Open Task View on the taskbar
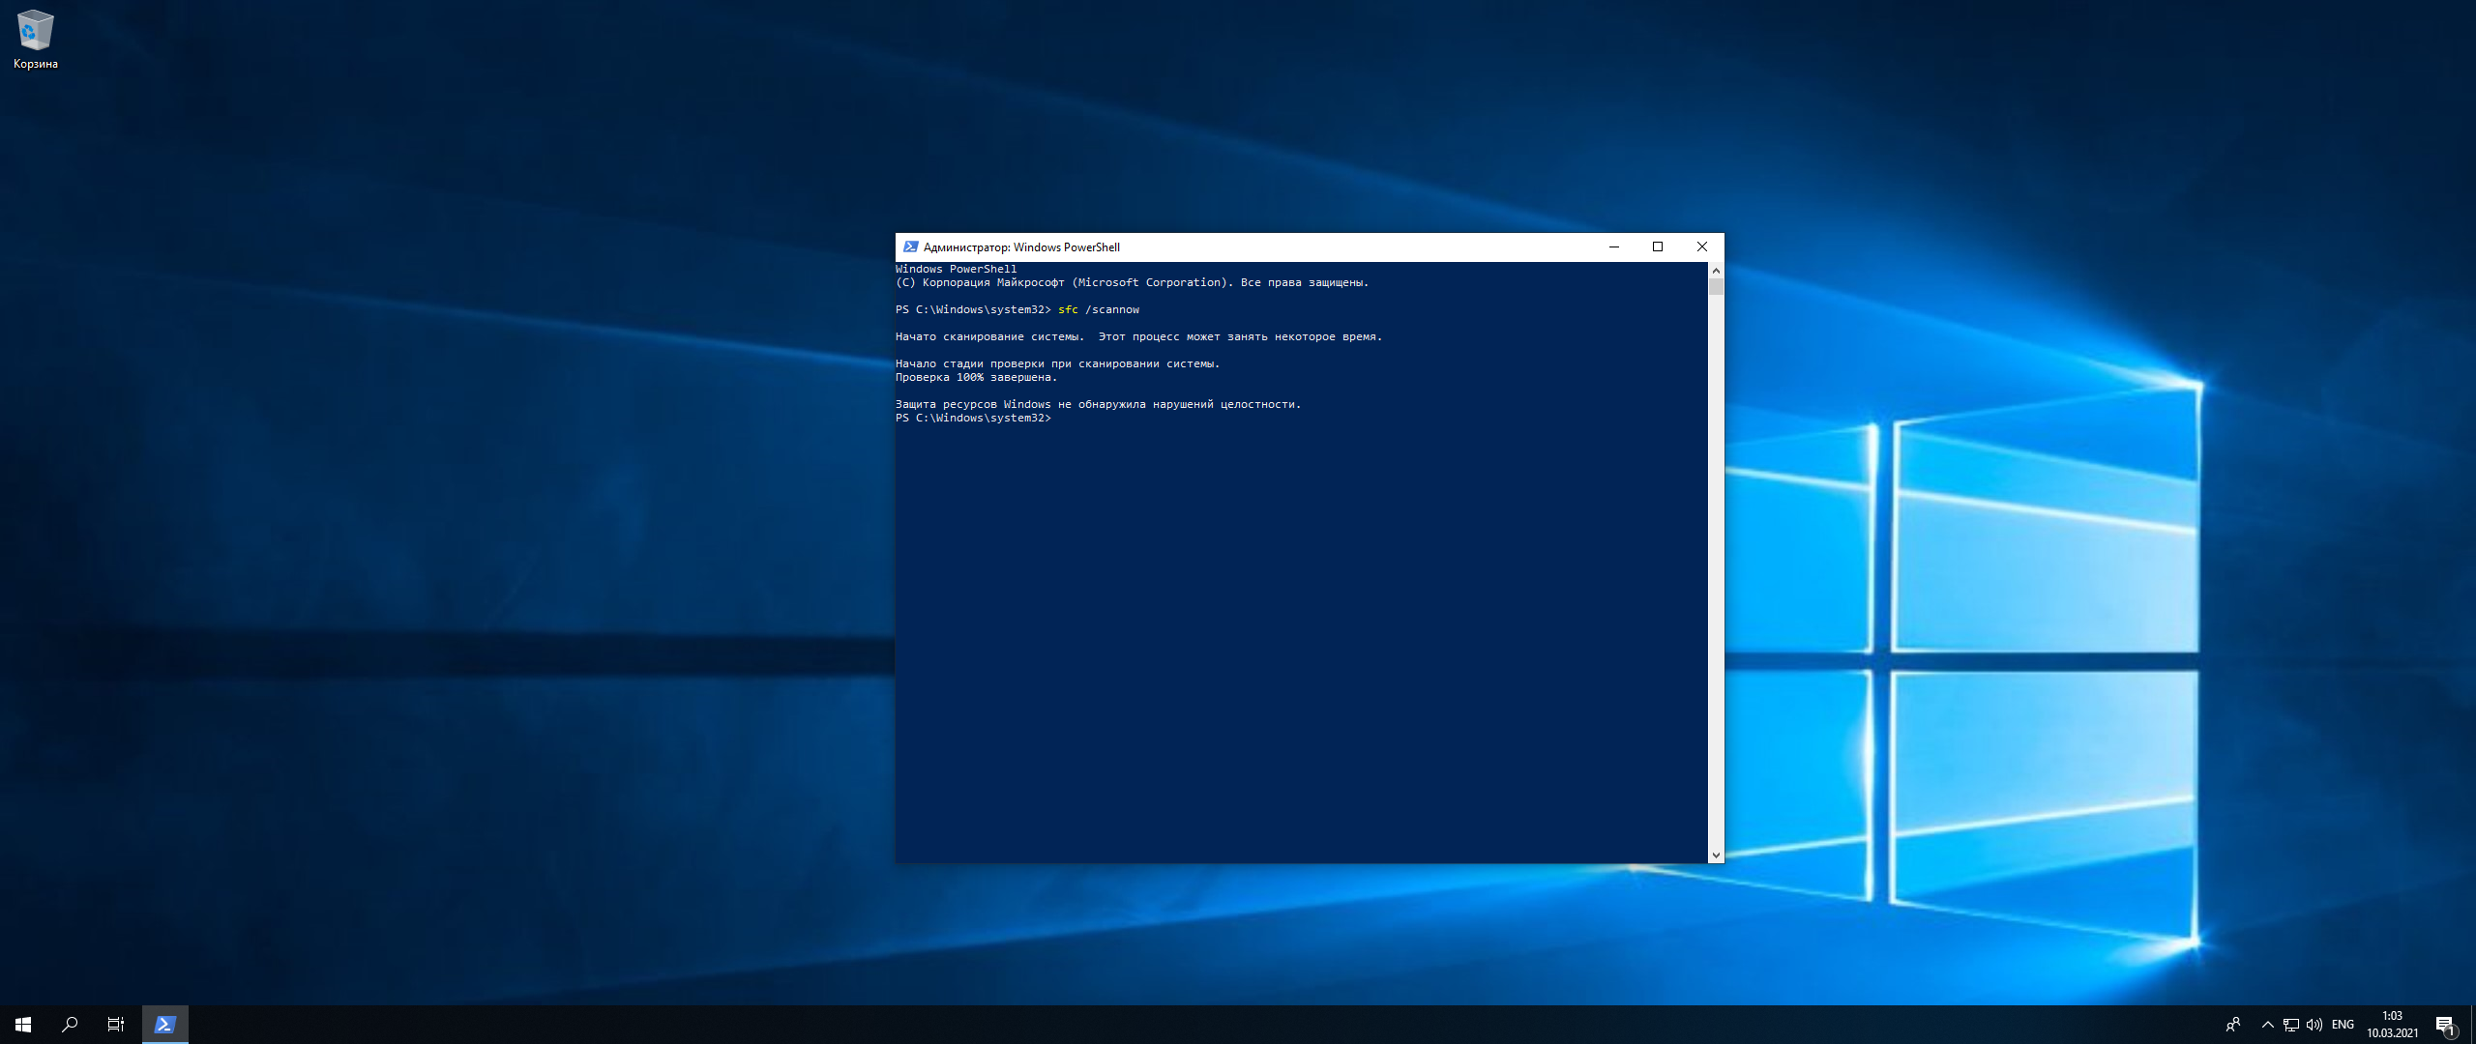Image resolution: width=2476 pixels, height=1044 pixels. pos(116,1025)
